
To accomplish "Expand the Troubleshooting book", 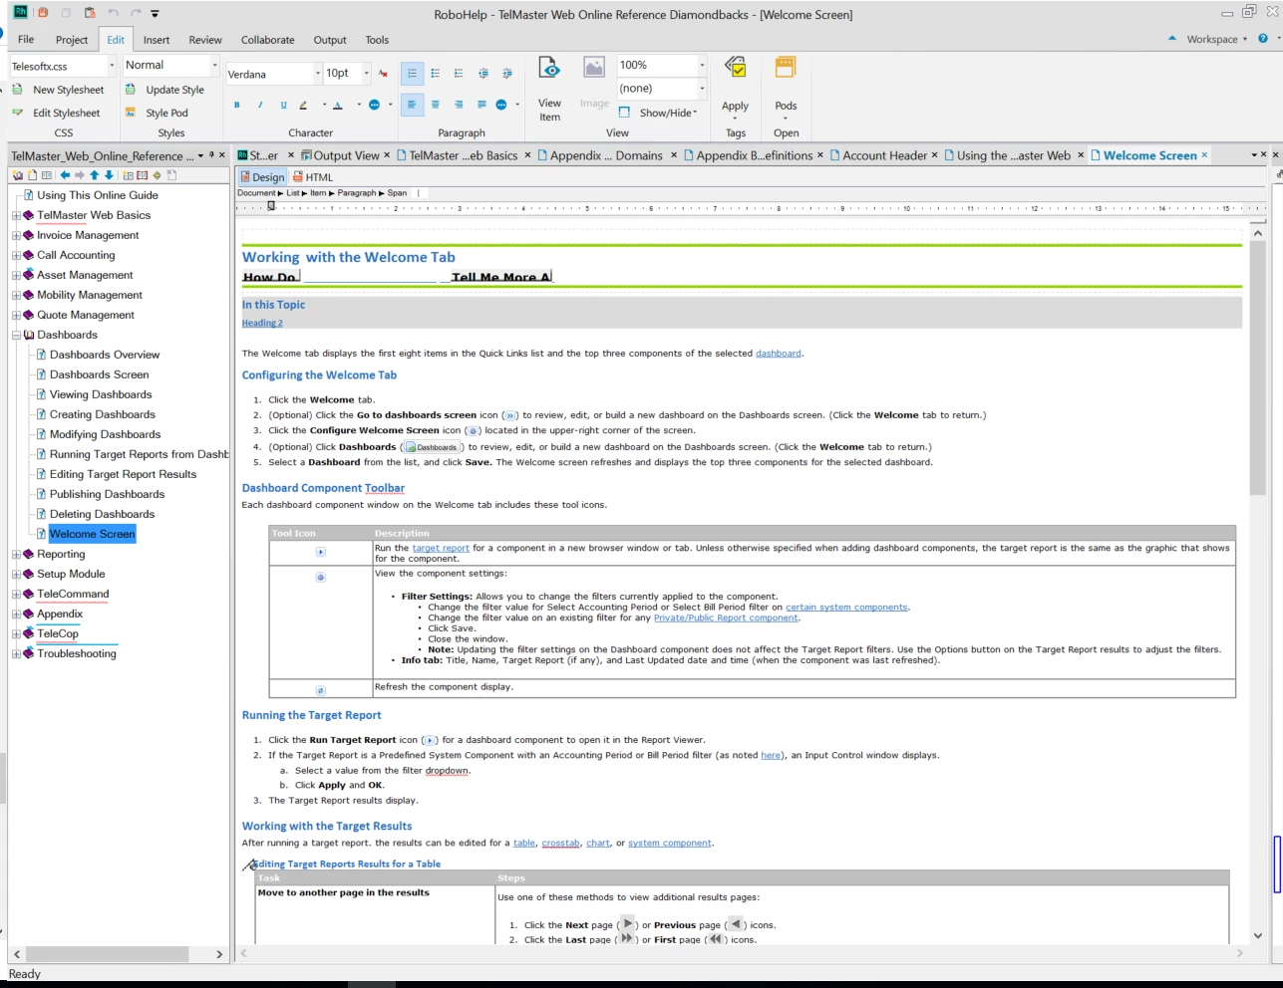I will 16,653.
